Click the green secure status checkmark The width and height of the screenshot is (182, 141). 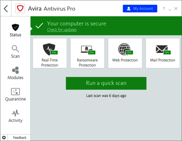[39, 26]
